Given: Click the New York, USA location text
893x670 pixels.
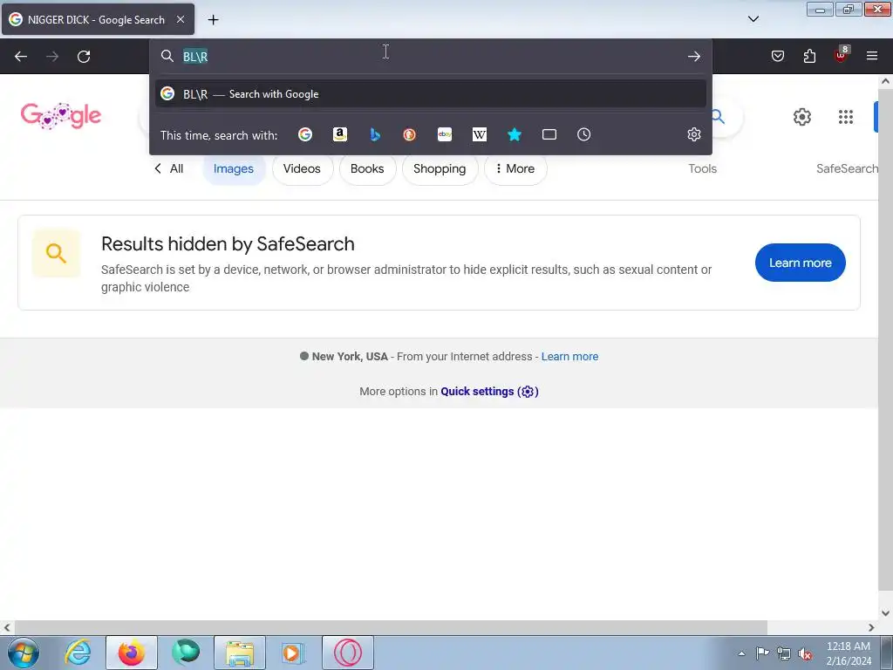Looking at the screenshot, I should pos(350,357).
